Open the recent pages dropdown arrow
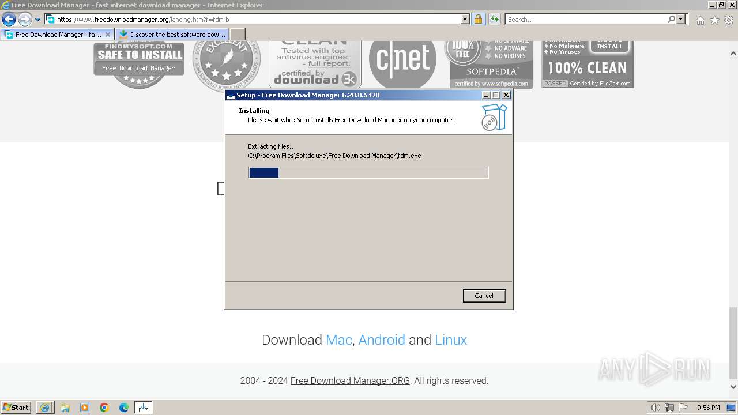The height and width of the screenshot is (415, 738). (37, 20)
